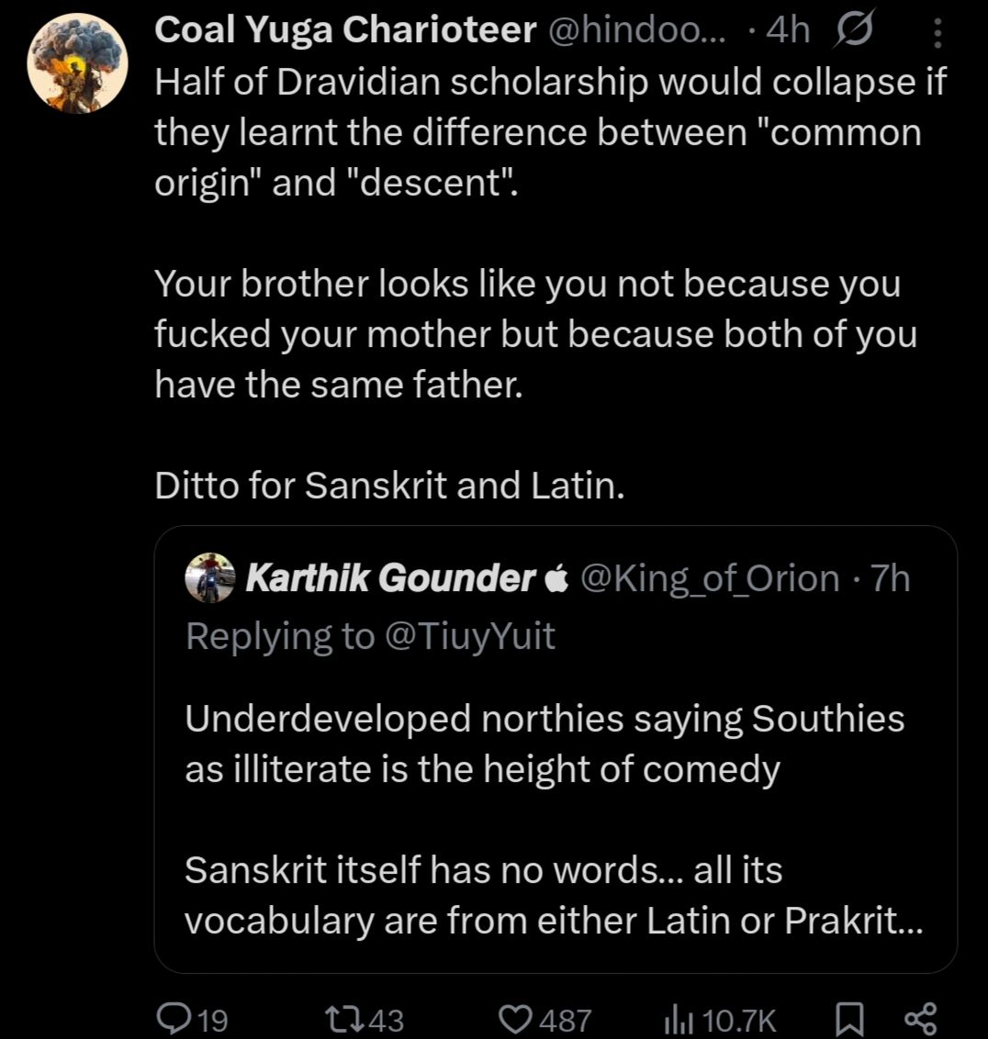Viewport: 988px width, 1039px height.
Task: Bookmark this tweet
Action: point(850,1019)
